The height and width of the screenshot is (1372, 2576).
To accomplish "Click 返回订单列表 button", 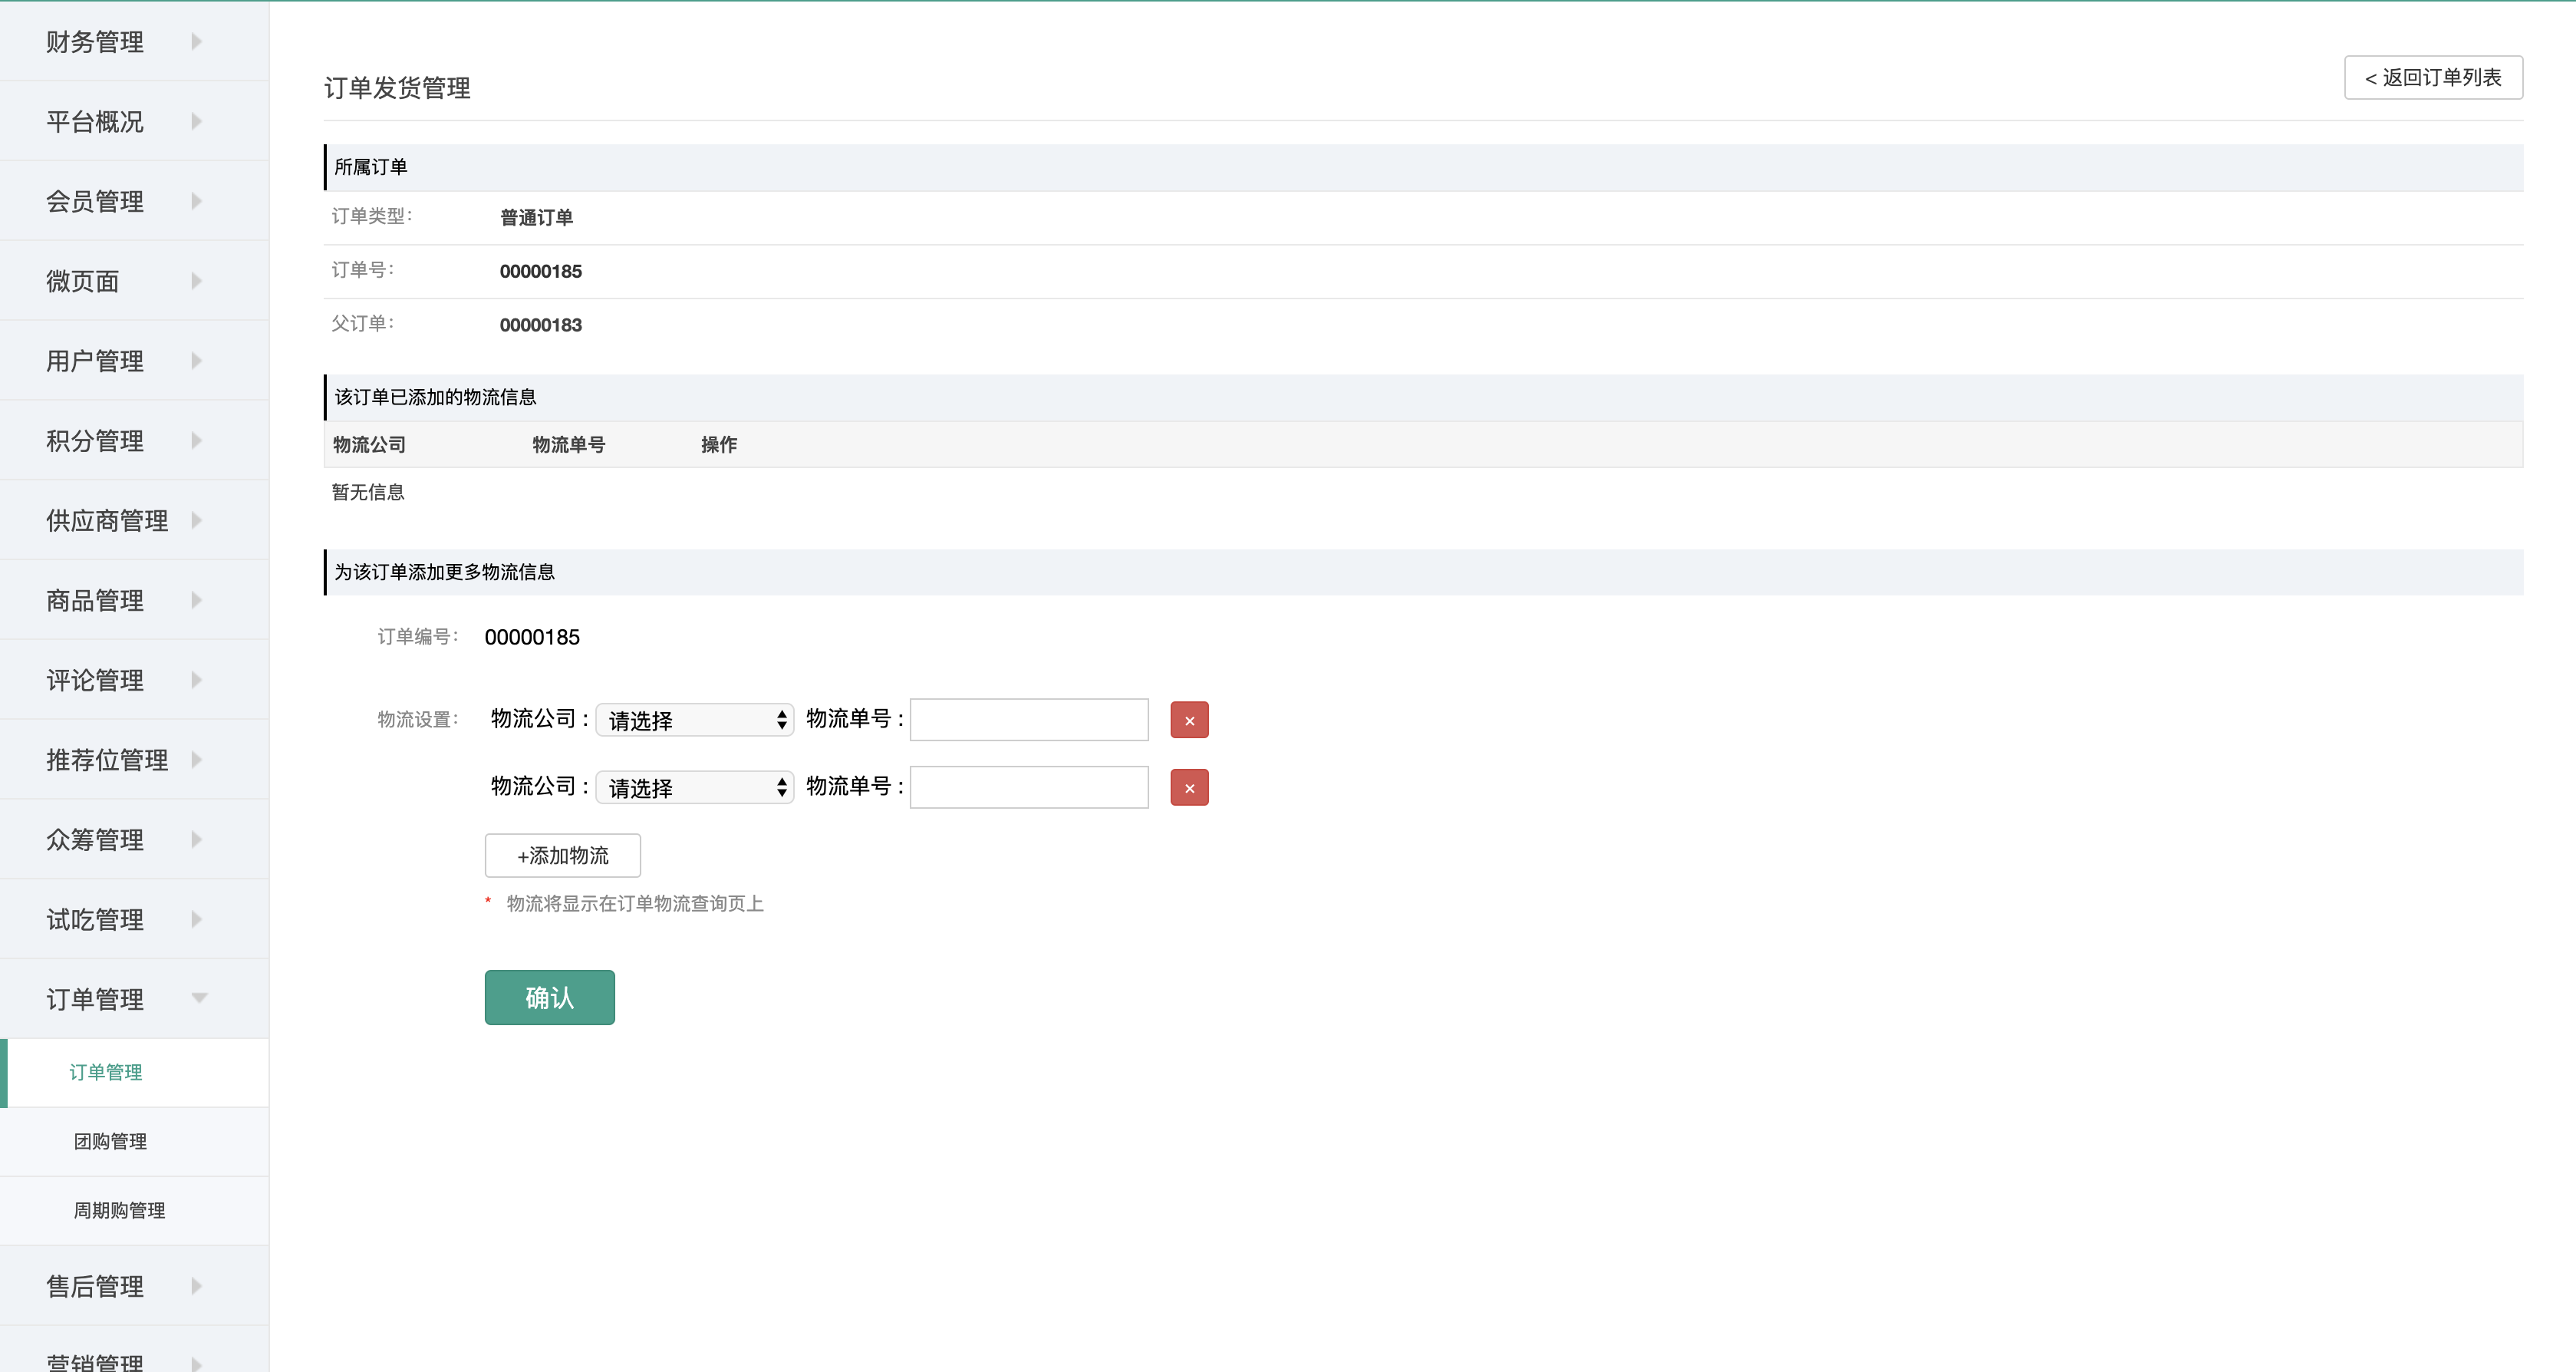I will [x=2433, y=77].
